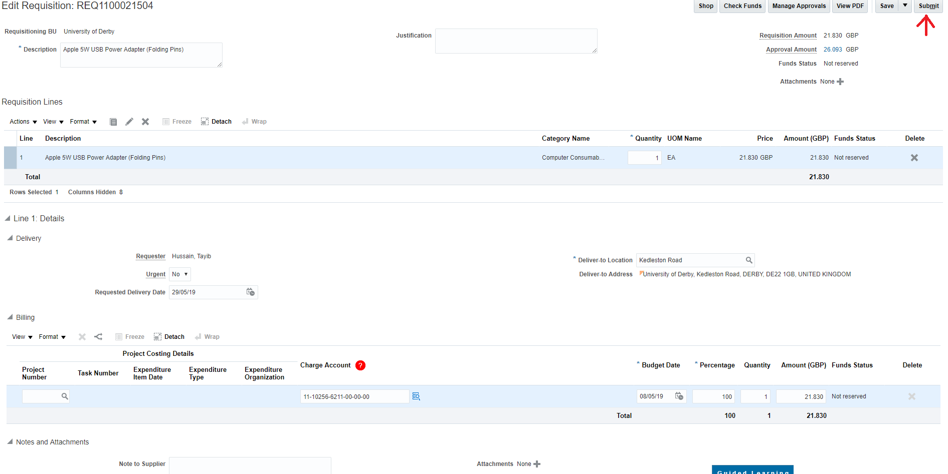
Task: Click Detach in Requisition Lines toolbar
Action: [x=216, y=122]
